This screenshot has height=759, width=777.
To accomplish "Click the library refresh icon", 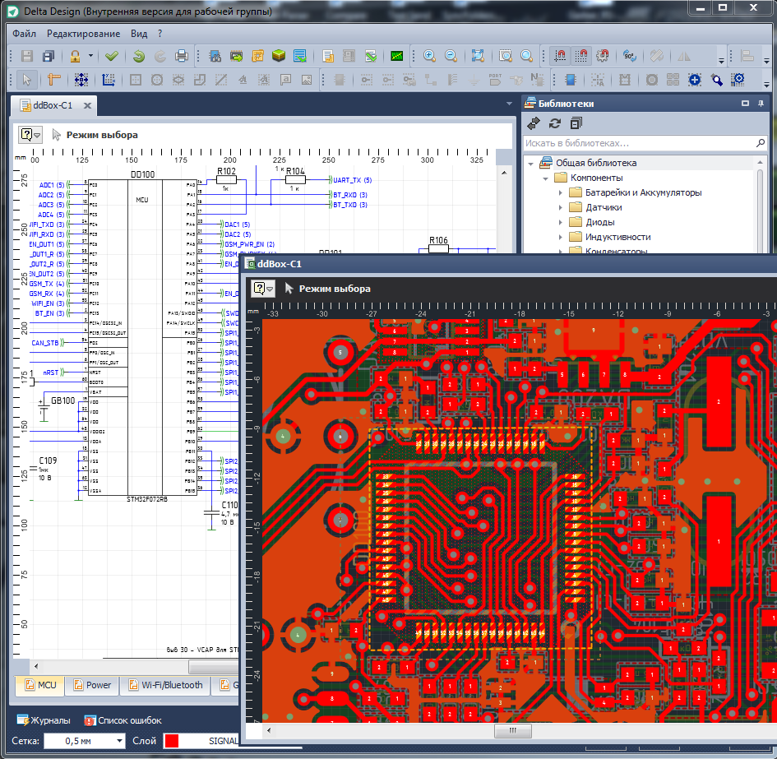I will pyautogui.click(x=554, y=123).
